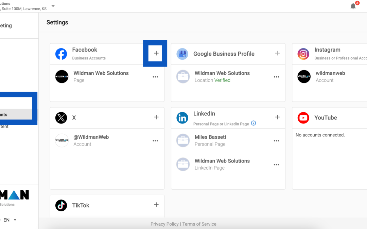The width and height of the screenshot is (367, 229).
Task: Open options menu for @WildmanWeb account
Action: pyautogui.click(x=155, y=141)
